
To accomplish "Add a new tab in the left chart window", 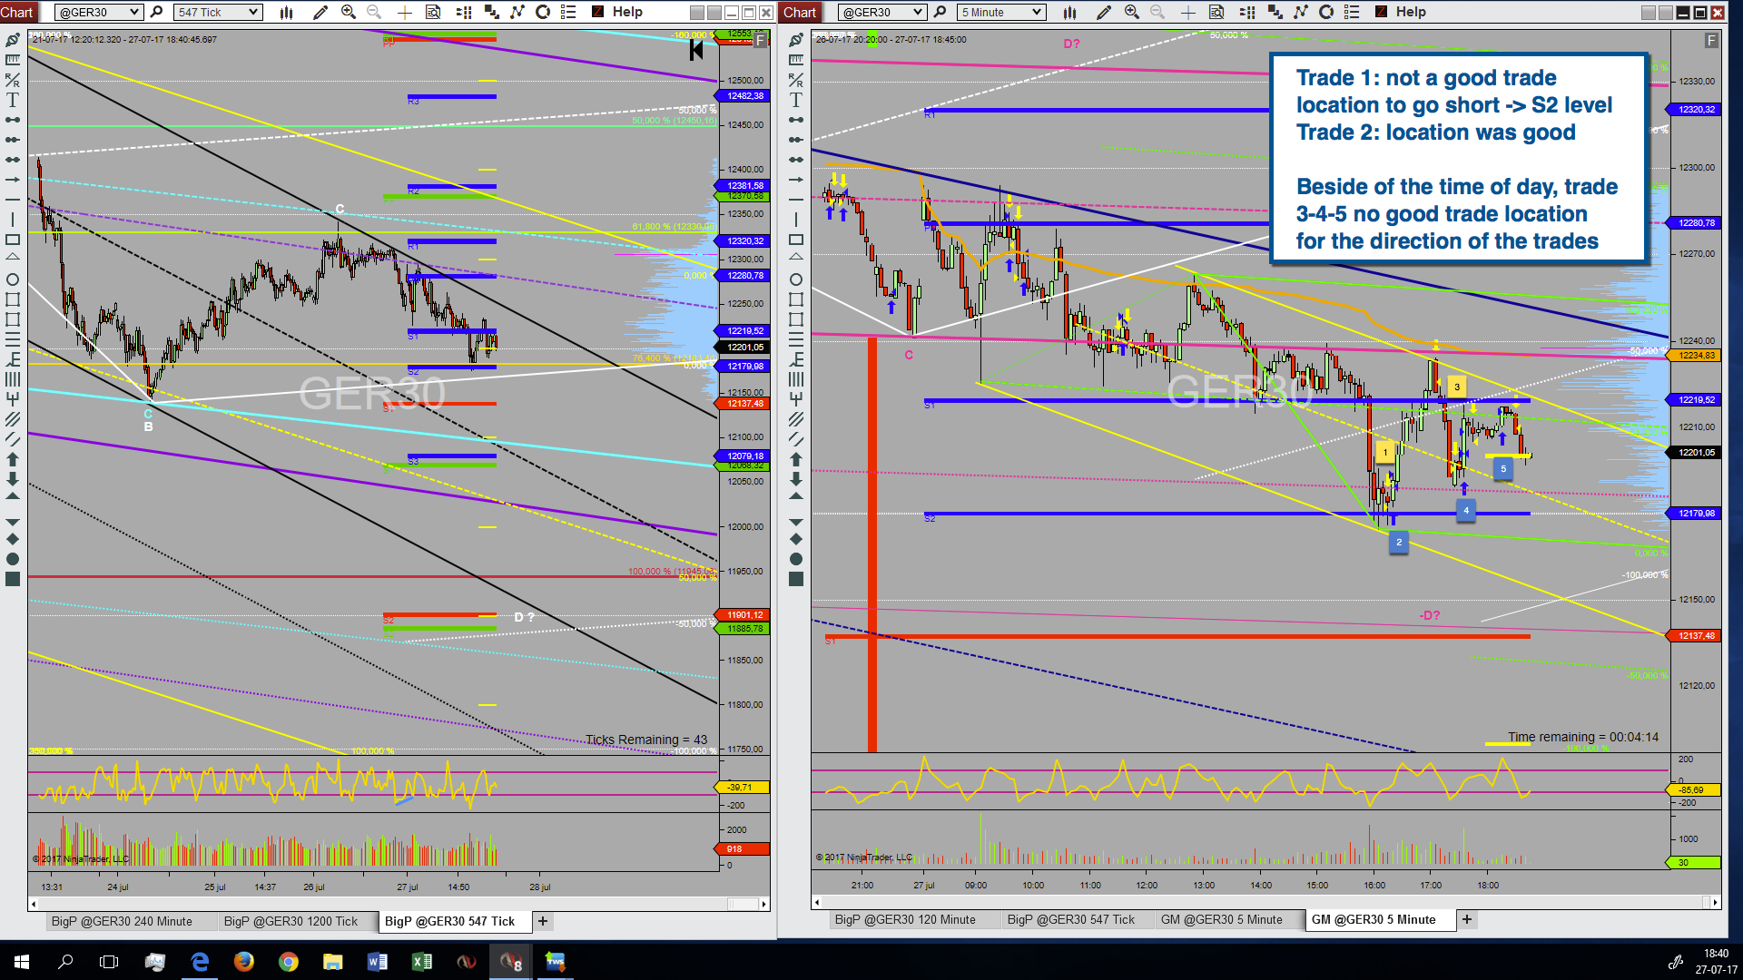I will click(x=543, y=921).
